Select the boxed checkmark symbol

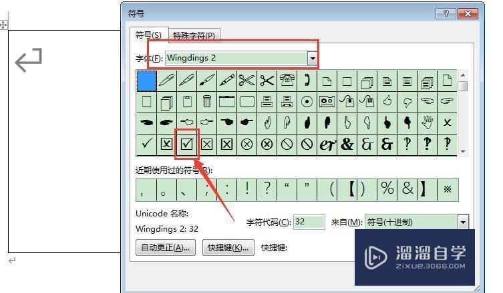coord(186,145)
